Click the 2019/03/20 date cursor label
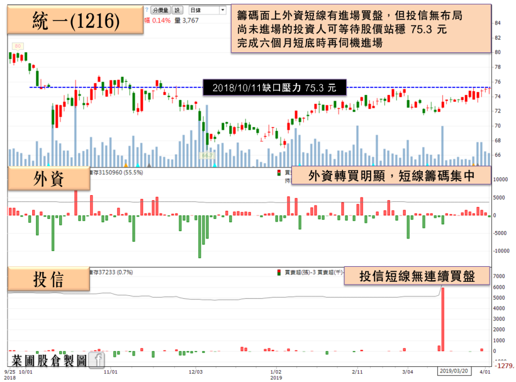The height and width of the screenshot is (382, 516). pos(454,371)
